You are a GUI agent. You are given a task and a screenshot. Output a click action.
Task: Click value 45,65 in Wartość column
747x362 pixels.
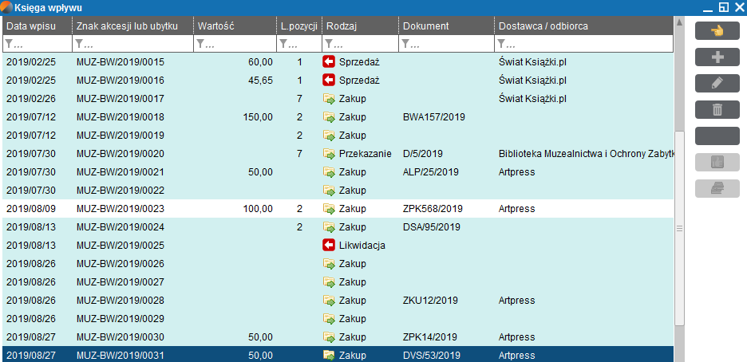pyautogui.click(x=261, y=80)
